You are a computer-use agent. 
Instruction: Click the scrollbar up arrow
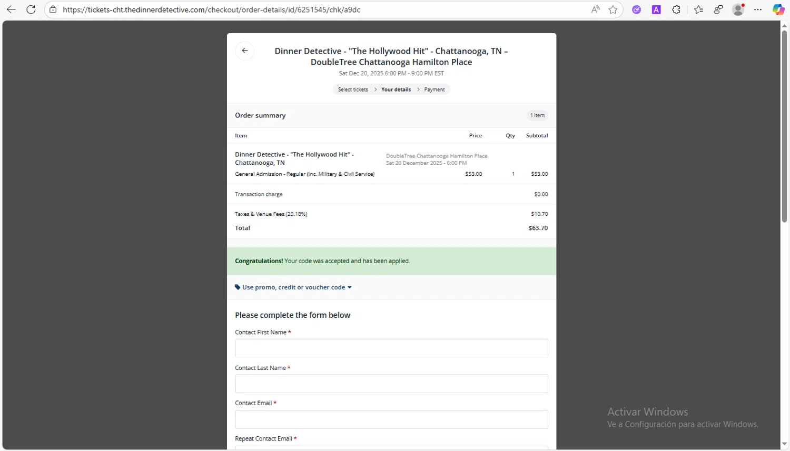[x=784, y=25]
